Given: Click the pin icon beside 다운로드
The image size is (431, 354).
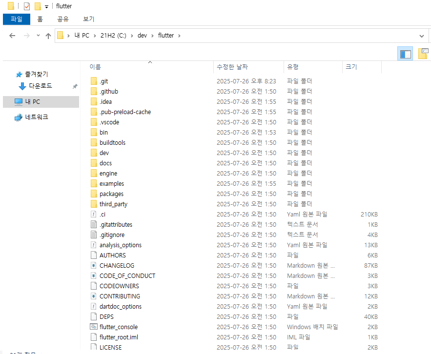Looking at the screenshot, I should click(75, 86).
